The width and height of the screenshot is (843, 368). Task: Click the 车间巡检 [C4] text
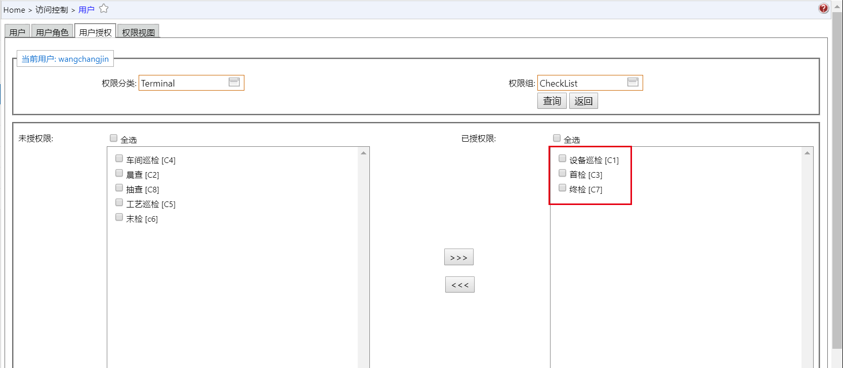click(x=151, y=160)
